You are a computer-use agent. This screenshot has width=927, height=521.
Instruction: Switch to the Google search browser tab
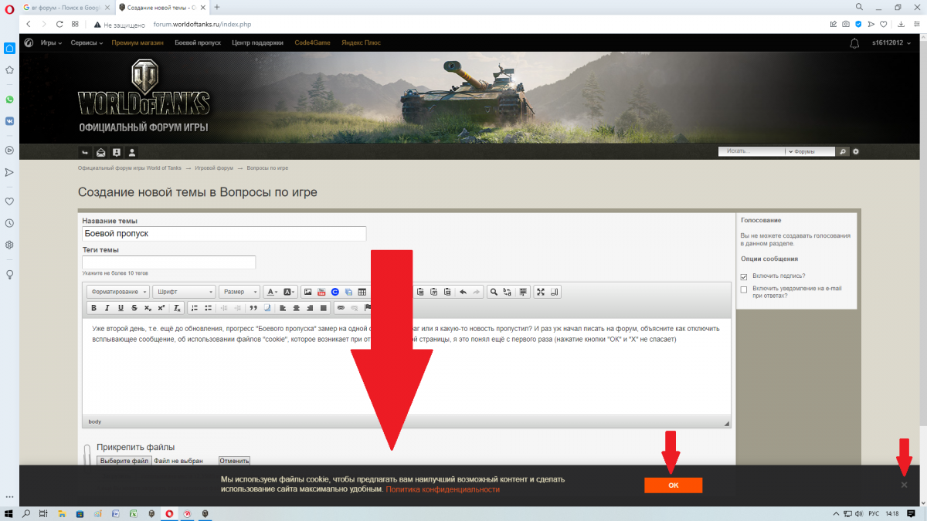[x=66, y=7]
